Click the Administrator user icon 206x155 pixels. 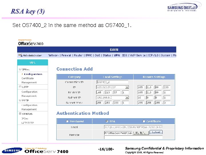click(x=20, y=55)
